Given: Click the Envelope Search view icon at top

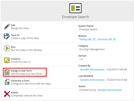Looking at the screenshot, I should [75, 8].
